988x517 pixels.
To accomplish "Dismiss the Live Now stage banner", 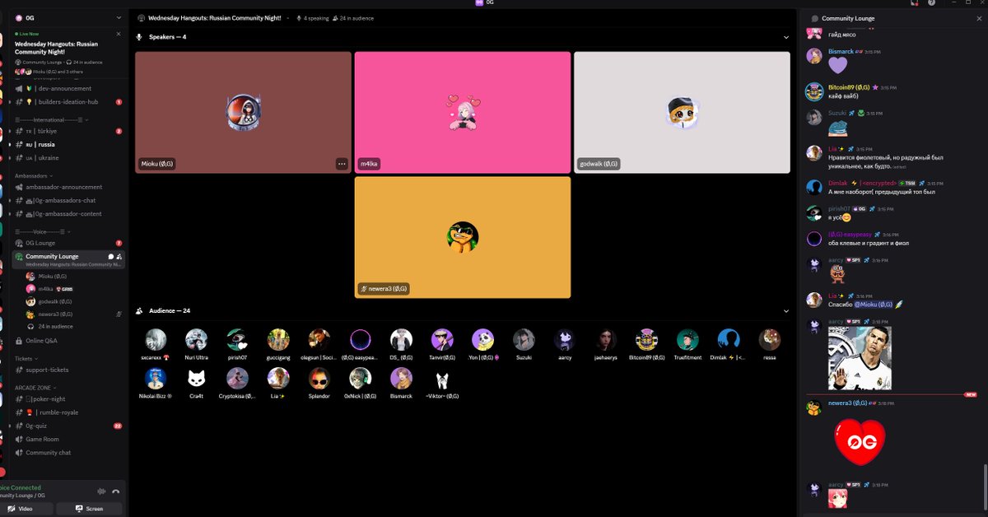I will [118, 34].
